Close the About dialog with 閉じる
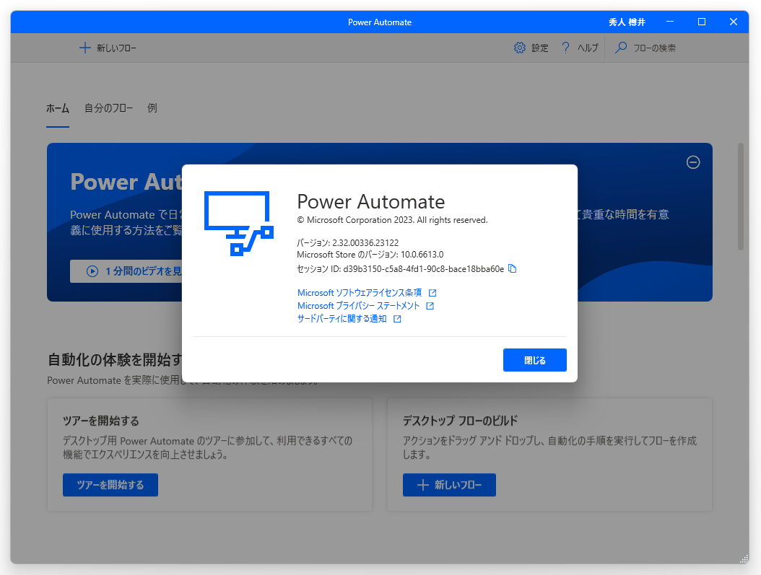 pyautogui.click(x=534, y=359)
